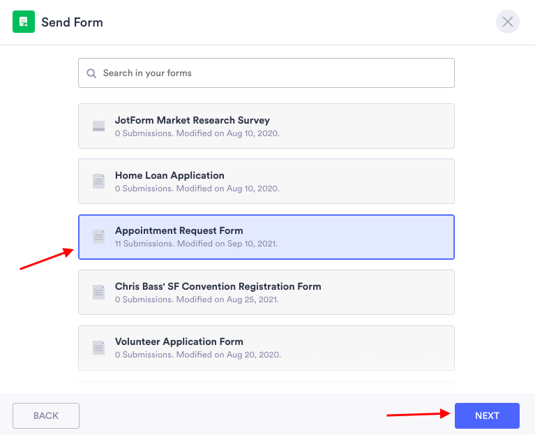The image size is (535, 435).
Task: Click the 'Send Form' dialog title
Action: (x=72, y=22)
